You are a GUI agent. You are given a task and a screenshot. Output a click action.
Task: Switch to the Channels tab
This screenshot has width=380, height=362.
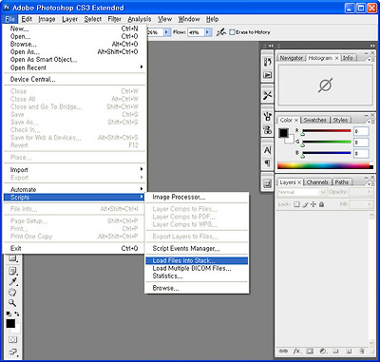pos(317,182)
